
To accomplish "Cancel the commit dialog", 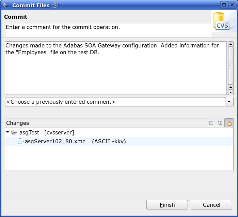I will coord(211,205).
